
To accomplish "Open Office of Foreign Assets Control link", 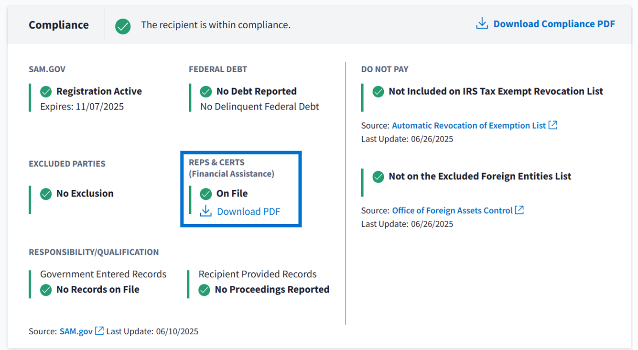I will (452, 210).
